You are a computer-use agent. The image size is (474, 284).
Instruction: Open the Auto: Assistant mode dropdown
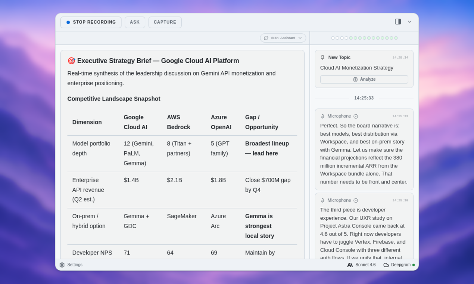pos(283,38)
